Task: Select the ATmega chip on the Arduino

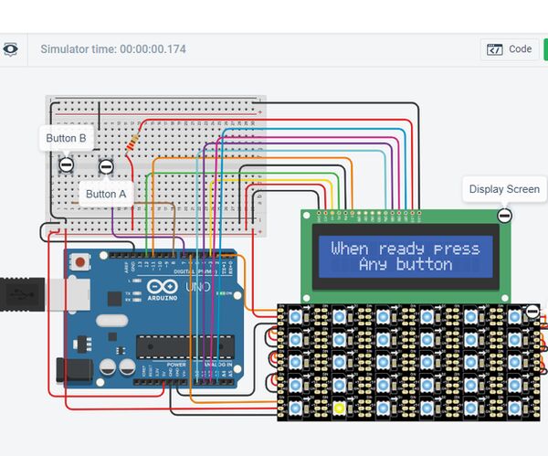Action: point(185,346)
